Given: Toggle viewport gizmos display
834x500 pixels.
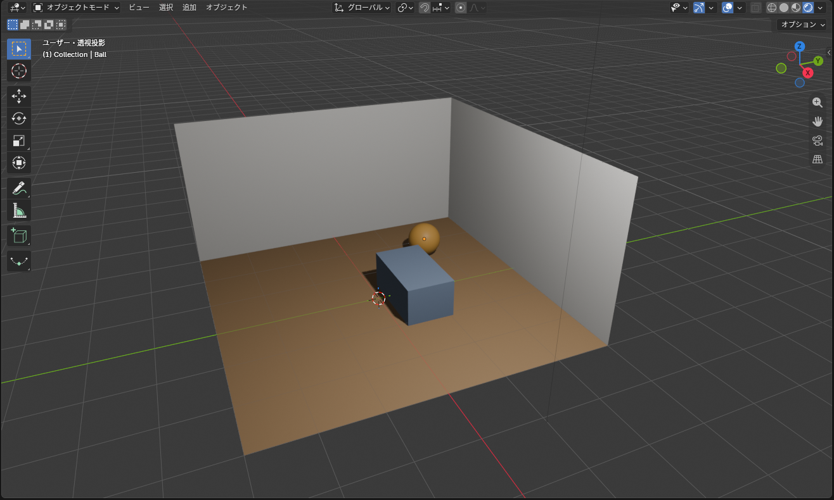Looking at the screenshot, I should click(699, 8).
